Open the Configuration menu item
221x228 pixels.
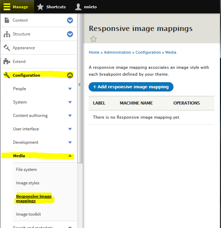27,75
